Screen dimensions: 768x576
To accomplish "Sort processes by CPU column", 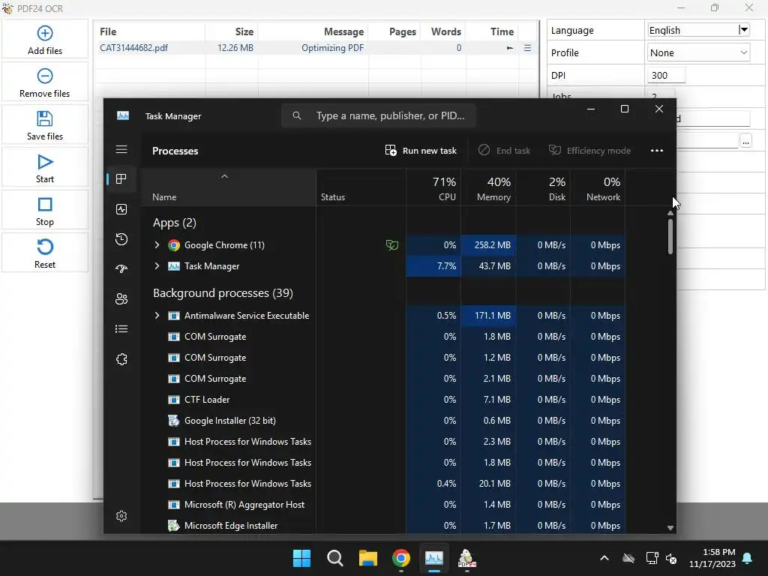I will pos(433,189).
